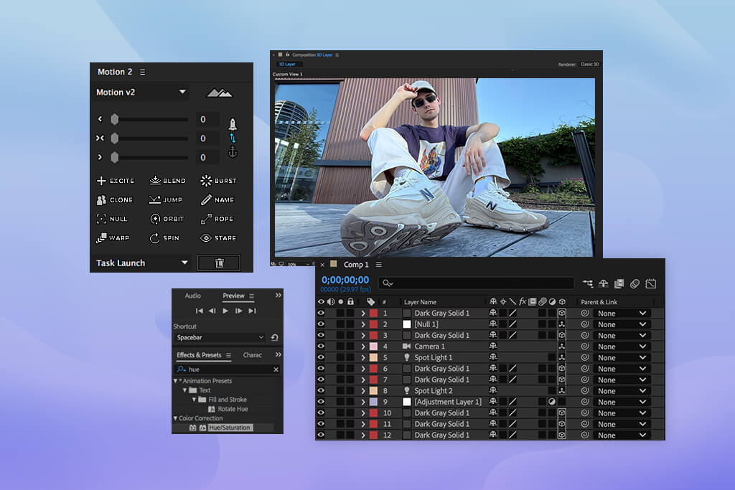Jump to last frame in Preview panel
735x490 pixels.
click(252, 311)
